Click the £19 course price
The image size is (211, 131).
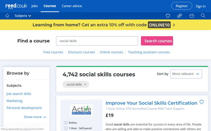pos(109,115)
